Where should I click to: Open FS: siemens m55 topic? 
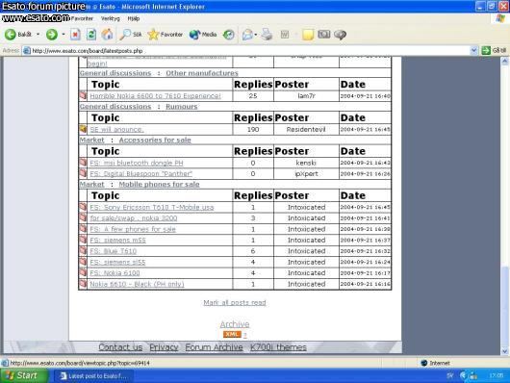click(x=117, y=241)
